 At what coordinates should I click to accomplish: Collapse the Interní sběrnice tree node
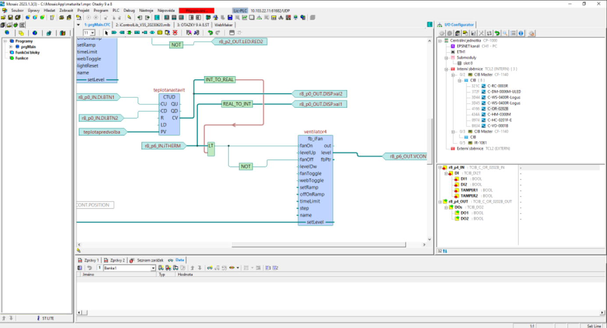tap(446, 69)
